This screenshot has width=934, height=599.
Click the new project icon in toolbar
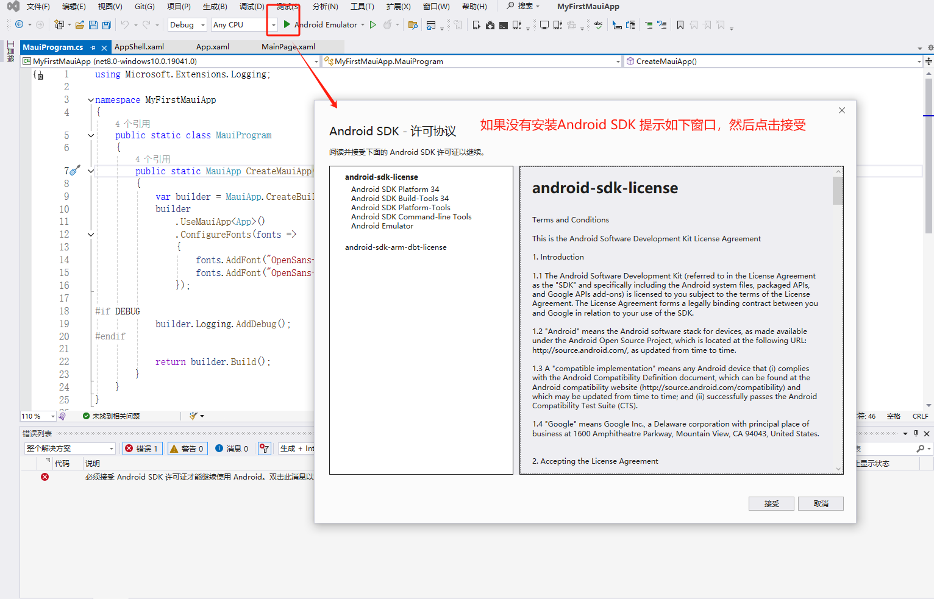pyautogui.click(x=59, y=25)
